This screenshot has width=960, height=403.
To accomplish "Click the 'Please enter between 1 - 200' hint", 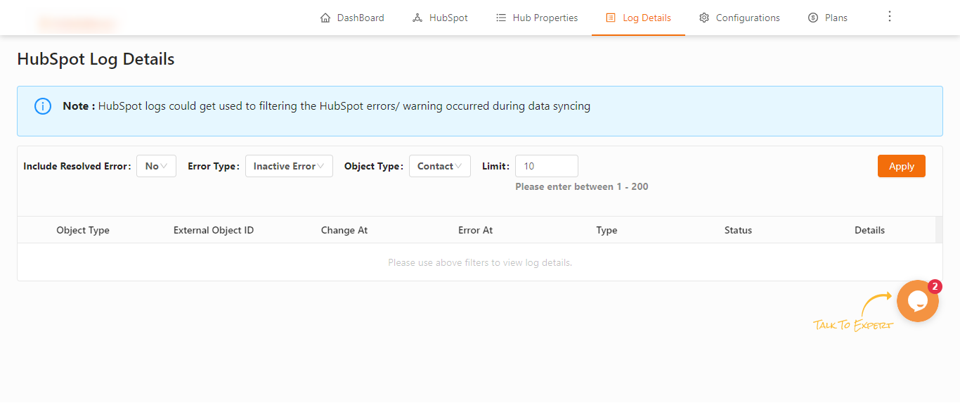I will [582, 186].
